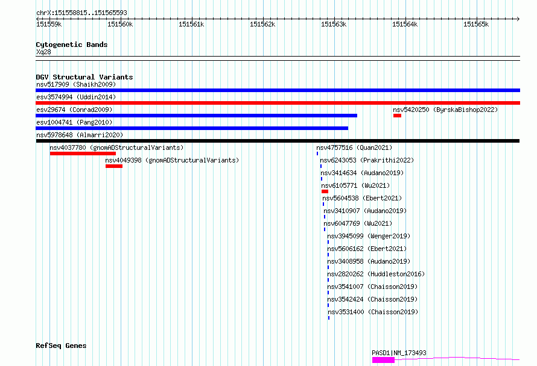Open the nsv3408958 (Audano2019) label
537x366 pixels.
point(369,261)
